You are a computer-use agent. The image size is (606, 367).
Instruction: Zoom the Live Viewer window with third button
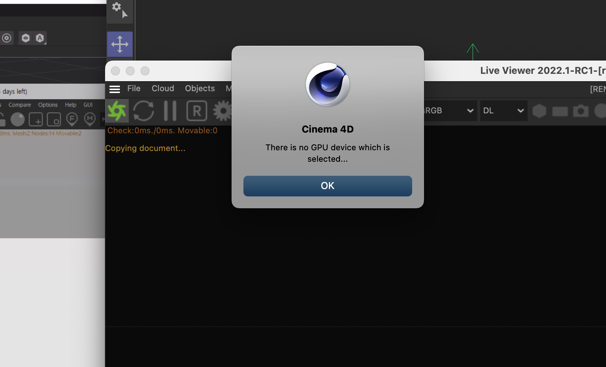tap(145, 71)
